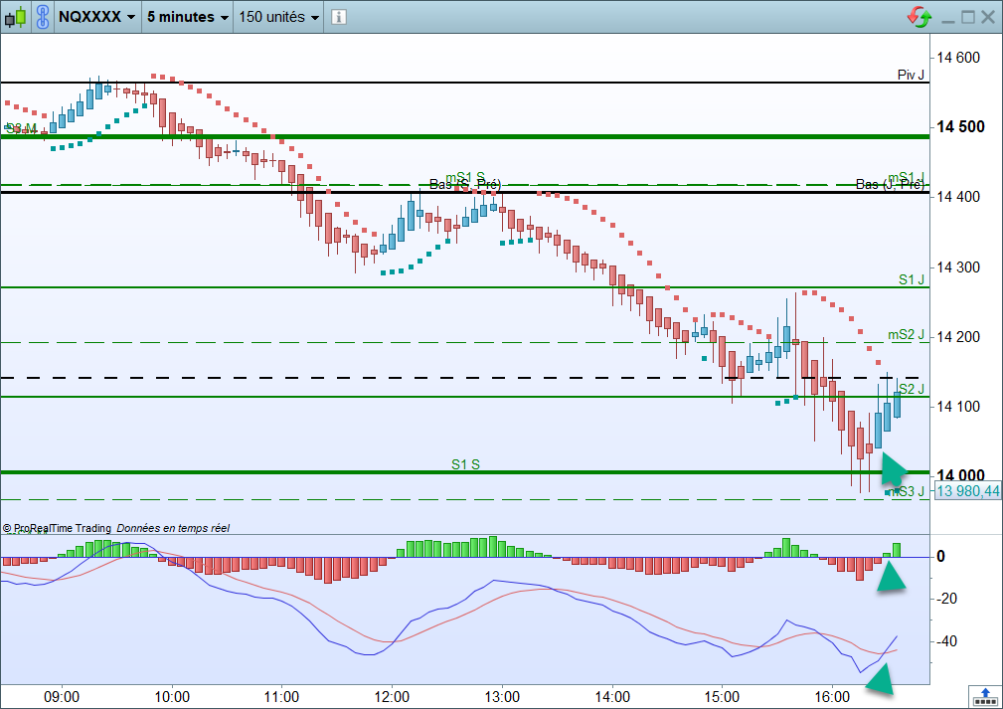
Task: Click the 12:00 time axis label
Action: (392, 697)
